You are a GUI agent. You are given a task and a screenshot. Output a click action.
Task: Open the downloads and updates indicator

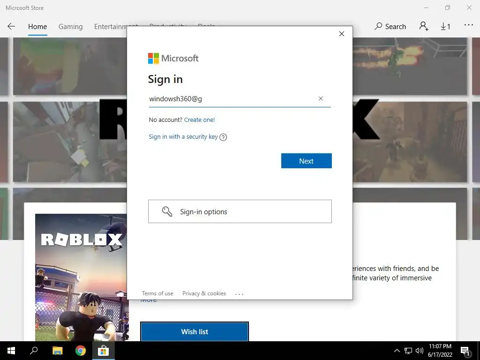(x=445, y=27)
